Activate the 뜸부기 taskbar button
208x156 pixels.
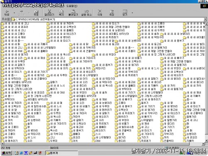click(62, 153)
